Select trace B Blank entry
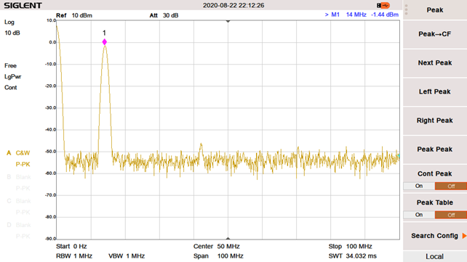This screenshot has height=262, width=467. pos(19,177)
